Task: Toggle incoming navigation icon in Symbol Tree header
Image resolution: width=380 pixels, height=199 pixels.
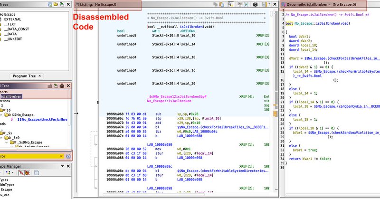Action: [56, 86]
